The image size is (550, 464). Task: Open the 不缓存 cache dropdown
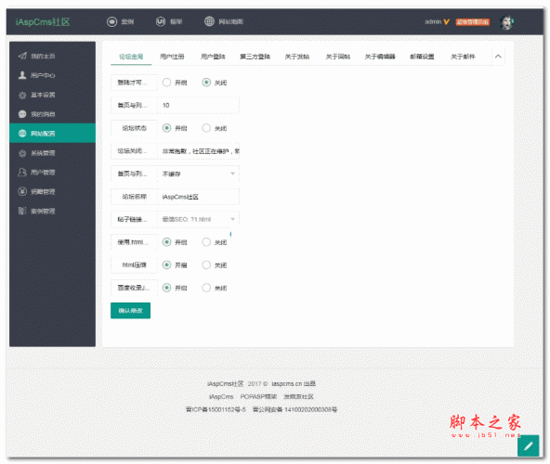click(x=199, y=174)
